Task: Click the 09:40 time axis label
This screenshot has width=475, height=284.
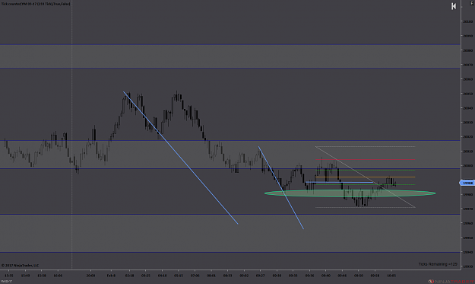Action: point(325,276)
